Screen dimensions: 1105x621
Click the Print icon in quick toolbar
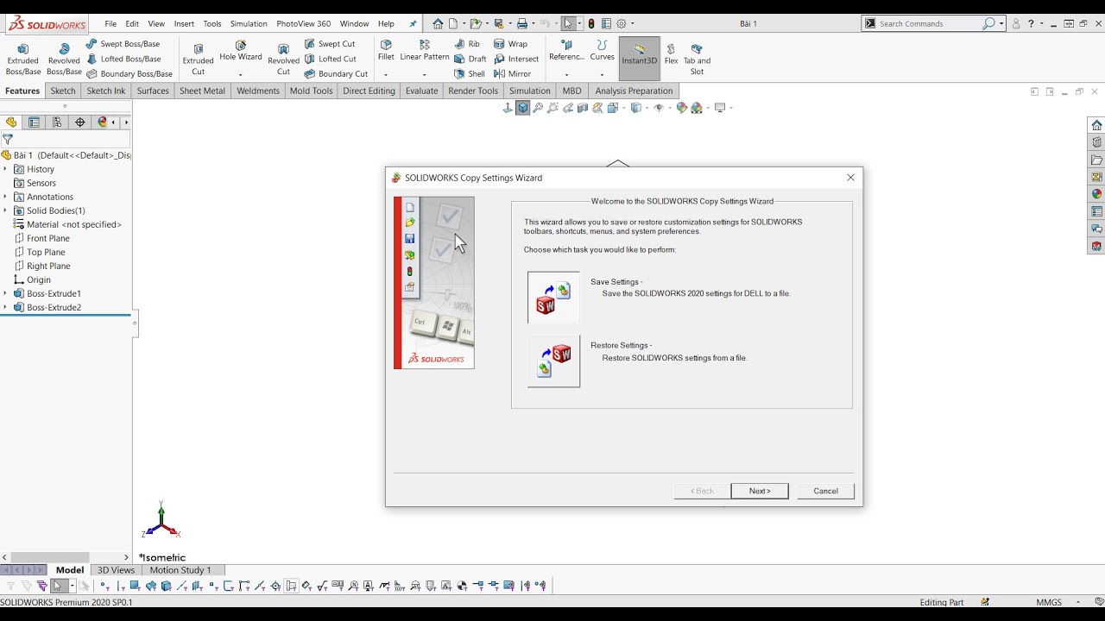(521, 23)
